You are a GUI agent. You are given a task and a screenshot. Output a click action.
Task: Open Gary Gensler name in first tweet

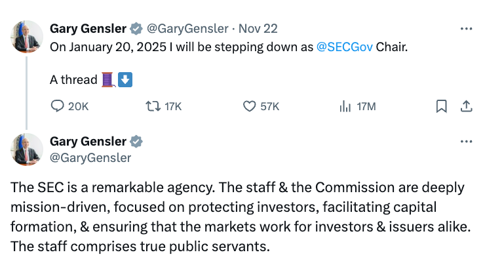88,29
